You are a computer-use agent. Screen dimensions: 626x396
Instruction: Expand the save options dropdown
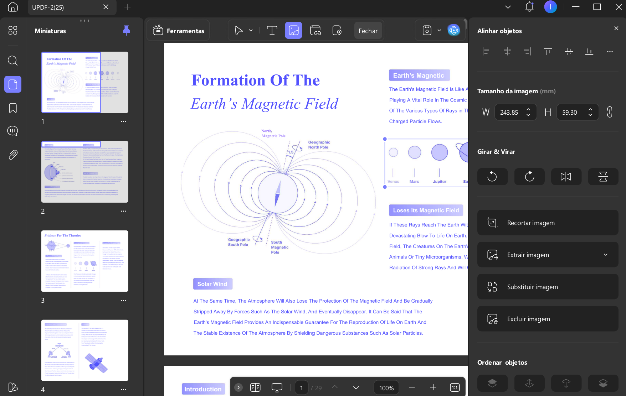pyautogui.click(x=439, y=31)
